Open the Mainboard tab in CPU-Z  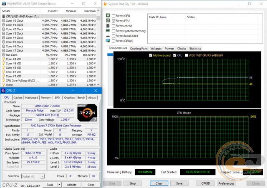[32, 98]
